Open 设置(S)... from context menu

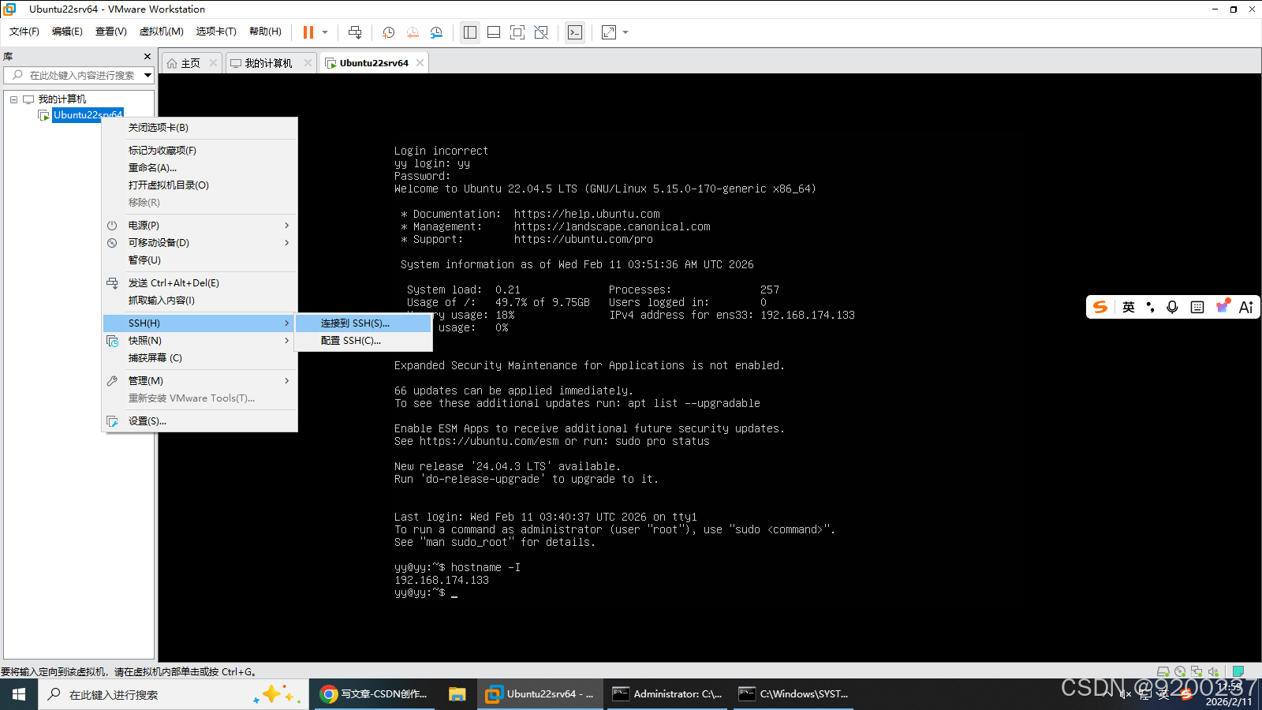pyautogui.click(x=200, y=421)
